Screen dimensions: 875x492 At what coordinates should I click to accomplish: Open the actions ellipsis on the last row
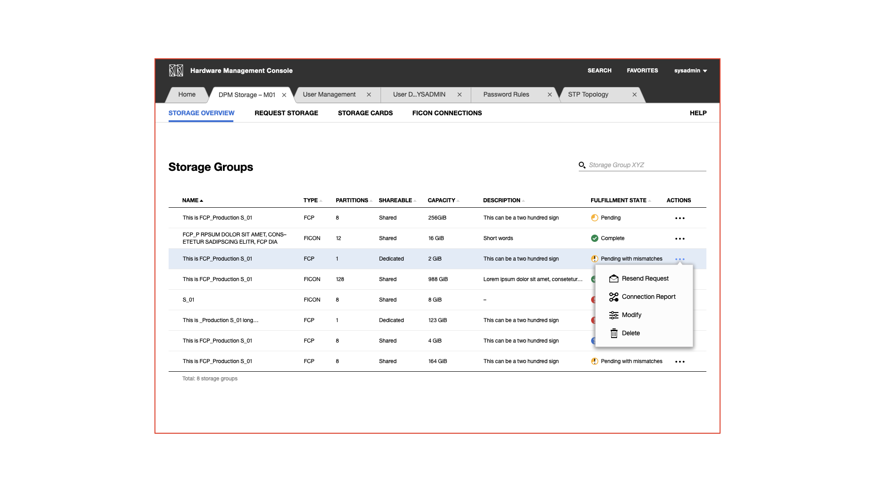tap(680, 361)
